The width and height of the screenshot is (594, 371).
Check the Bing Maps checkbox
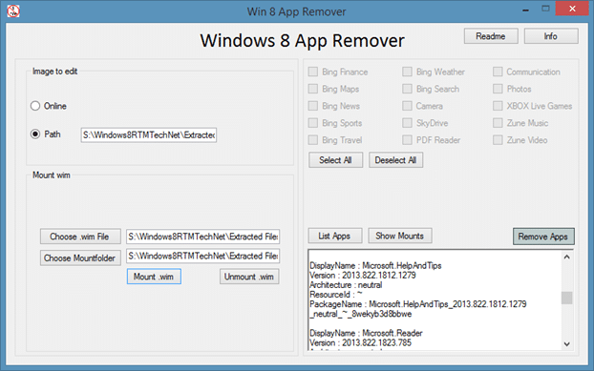pyautogui.click(x=313, y=89)
